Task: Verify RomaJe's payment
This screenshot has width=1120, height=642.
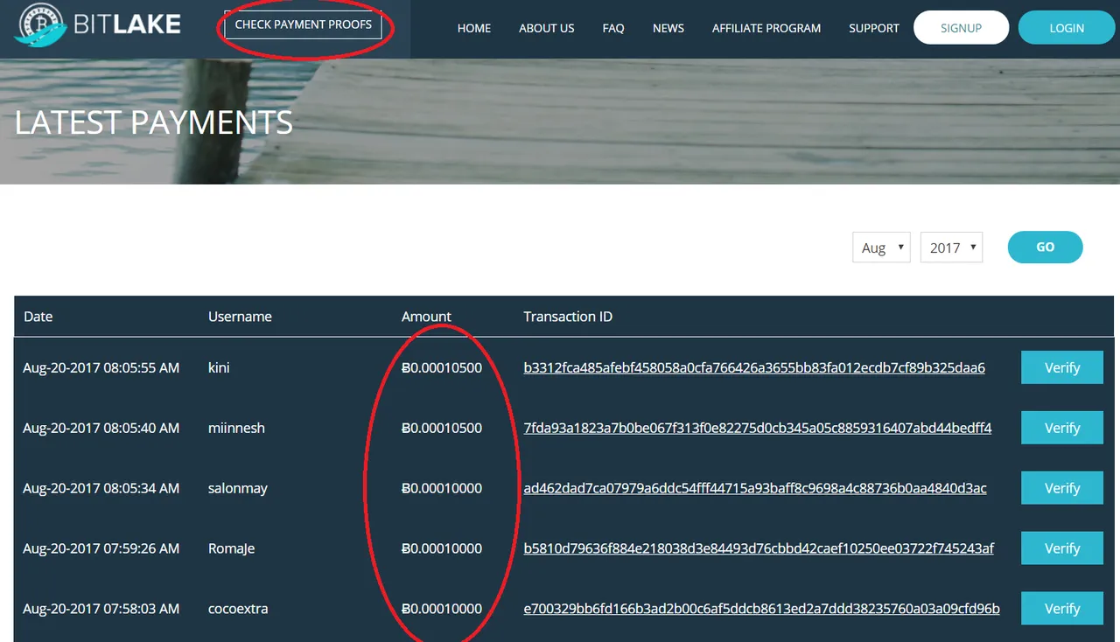Action: pyautogui.click(x=1062, y=548)
